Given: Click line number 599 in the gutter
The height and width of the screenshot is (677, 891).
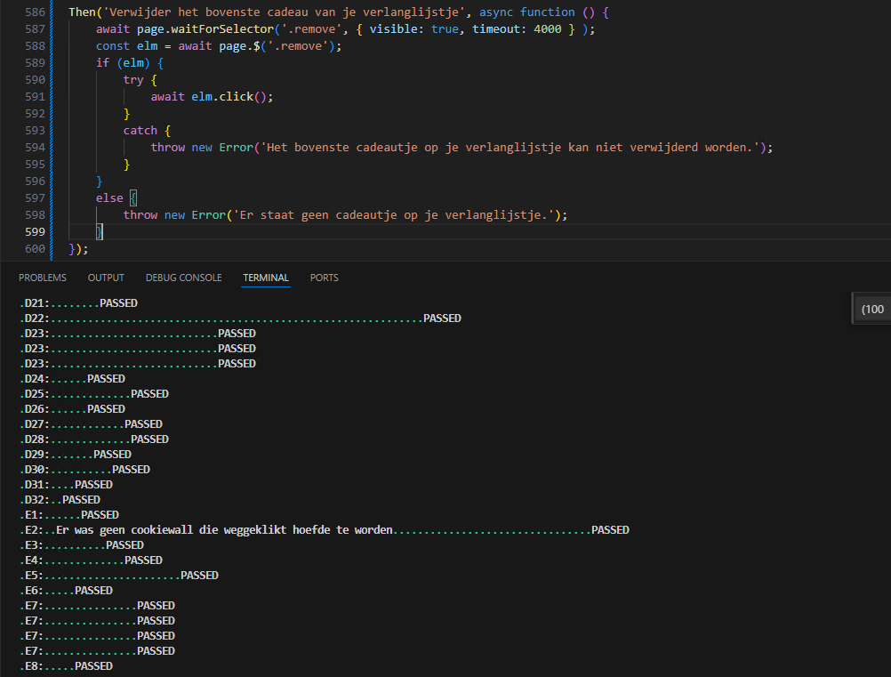Looking at the screenshot, I should pos(35,231).
